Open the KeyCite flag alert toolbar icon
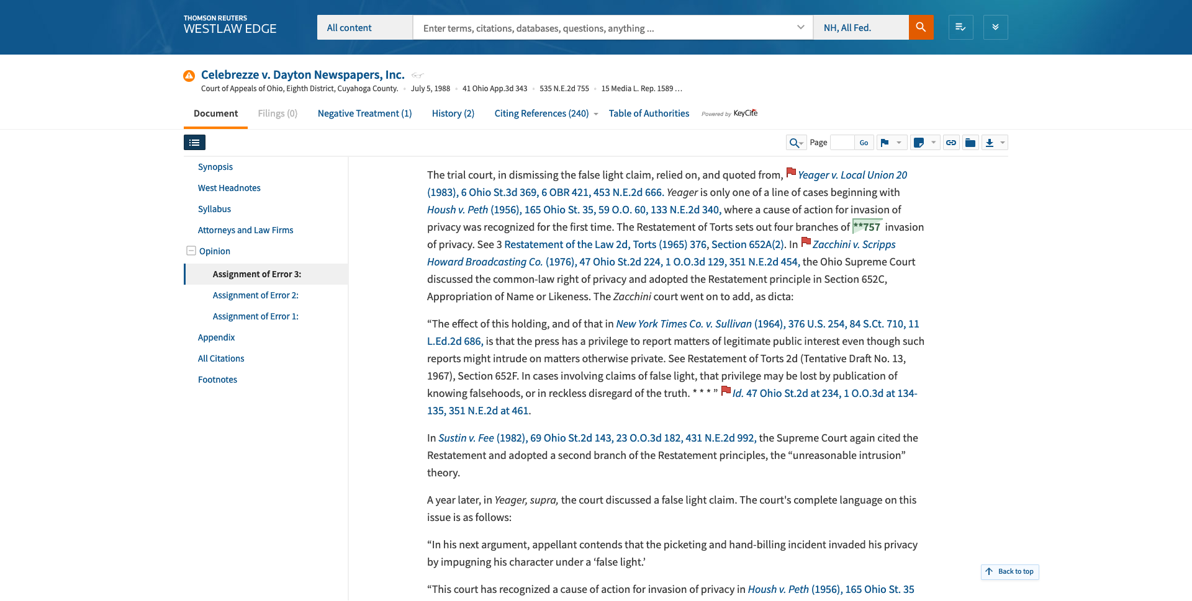 point(885,143)
